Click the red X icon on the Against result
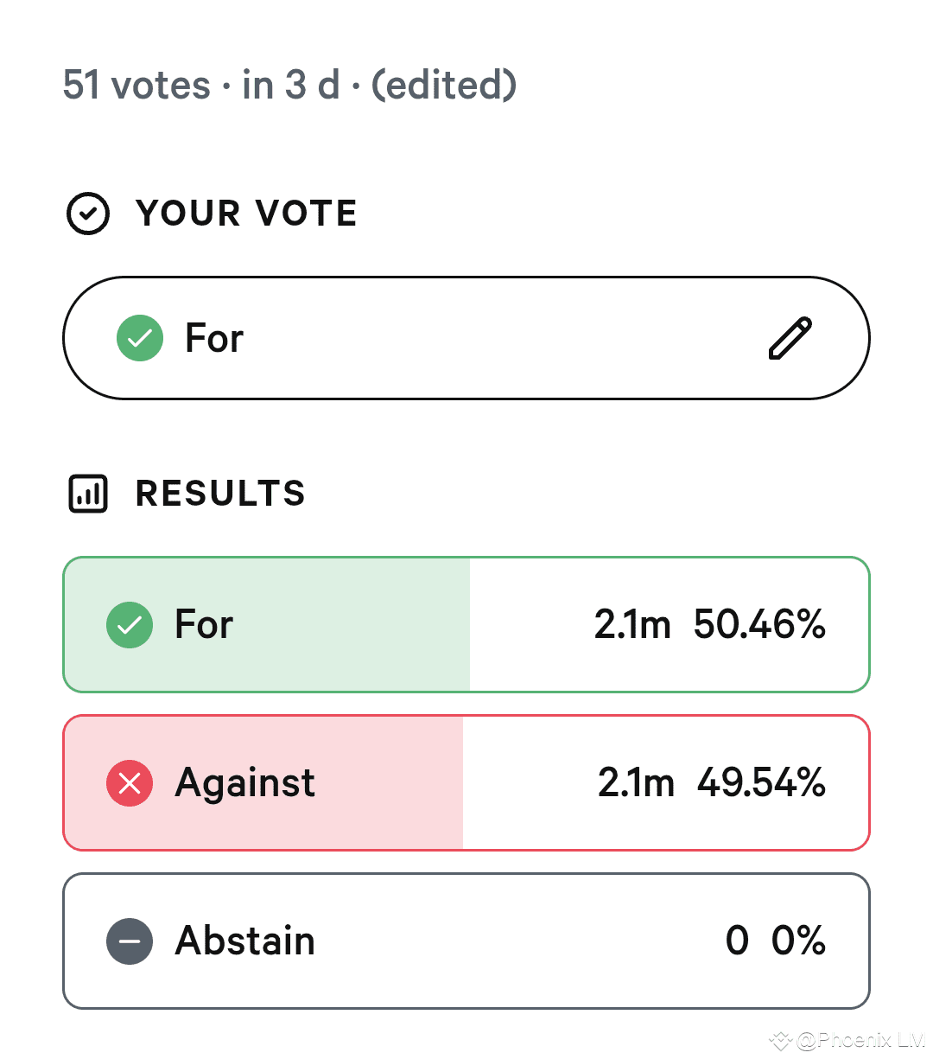 129,782
